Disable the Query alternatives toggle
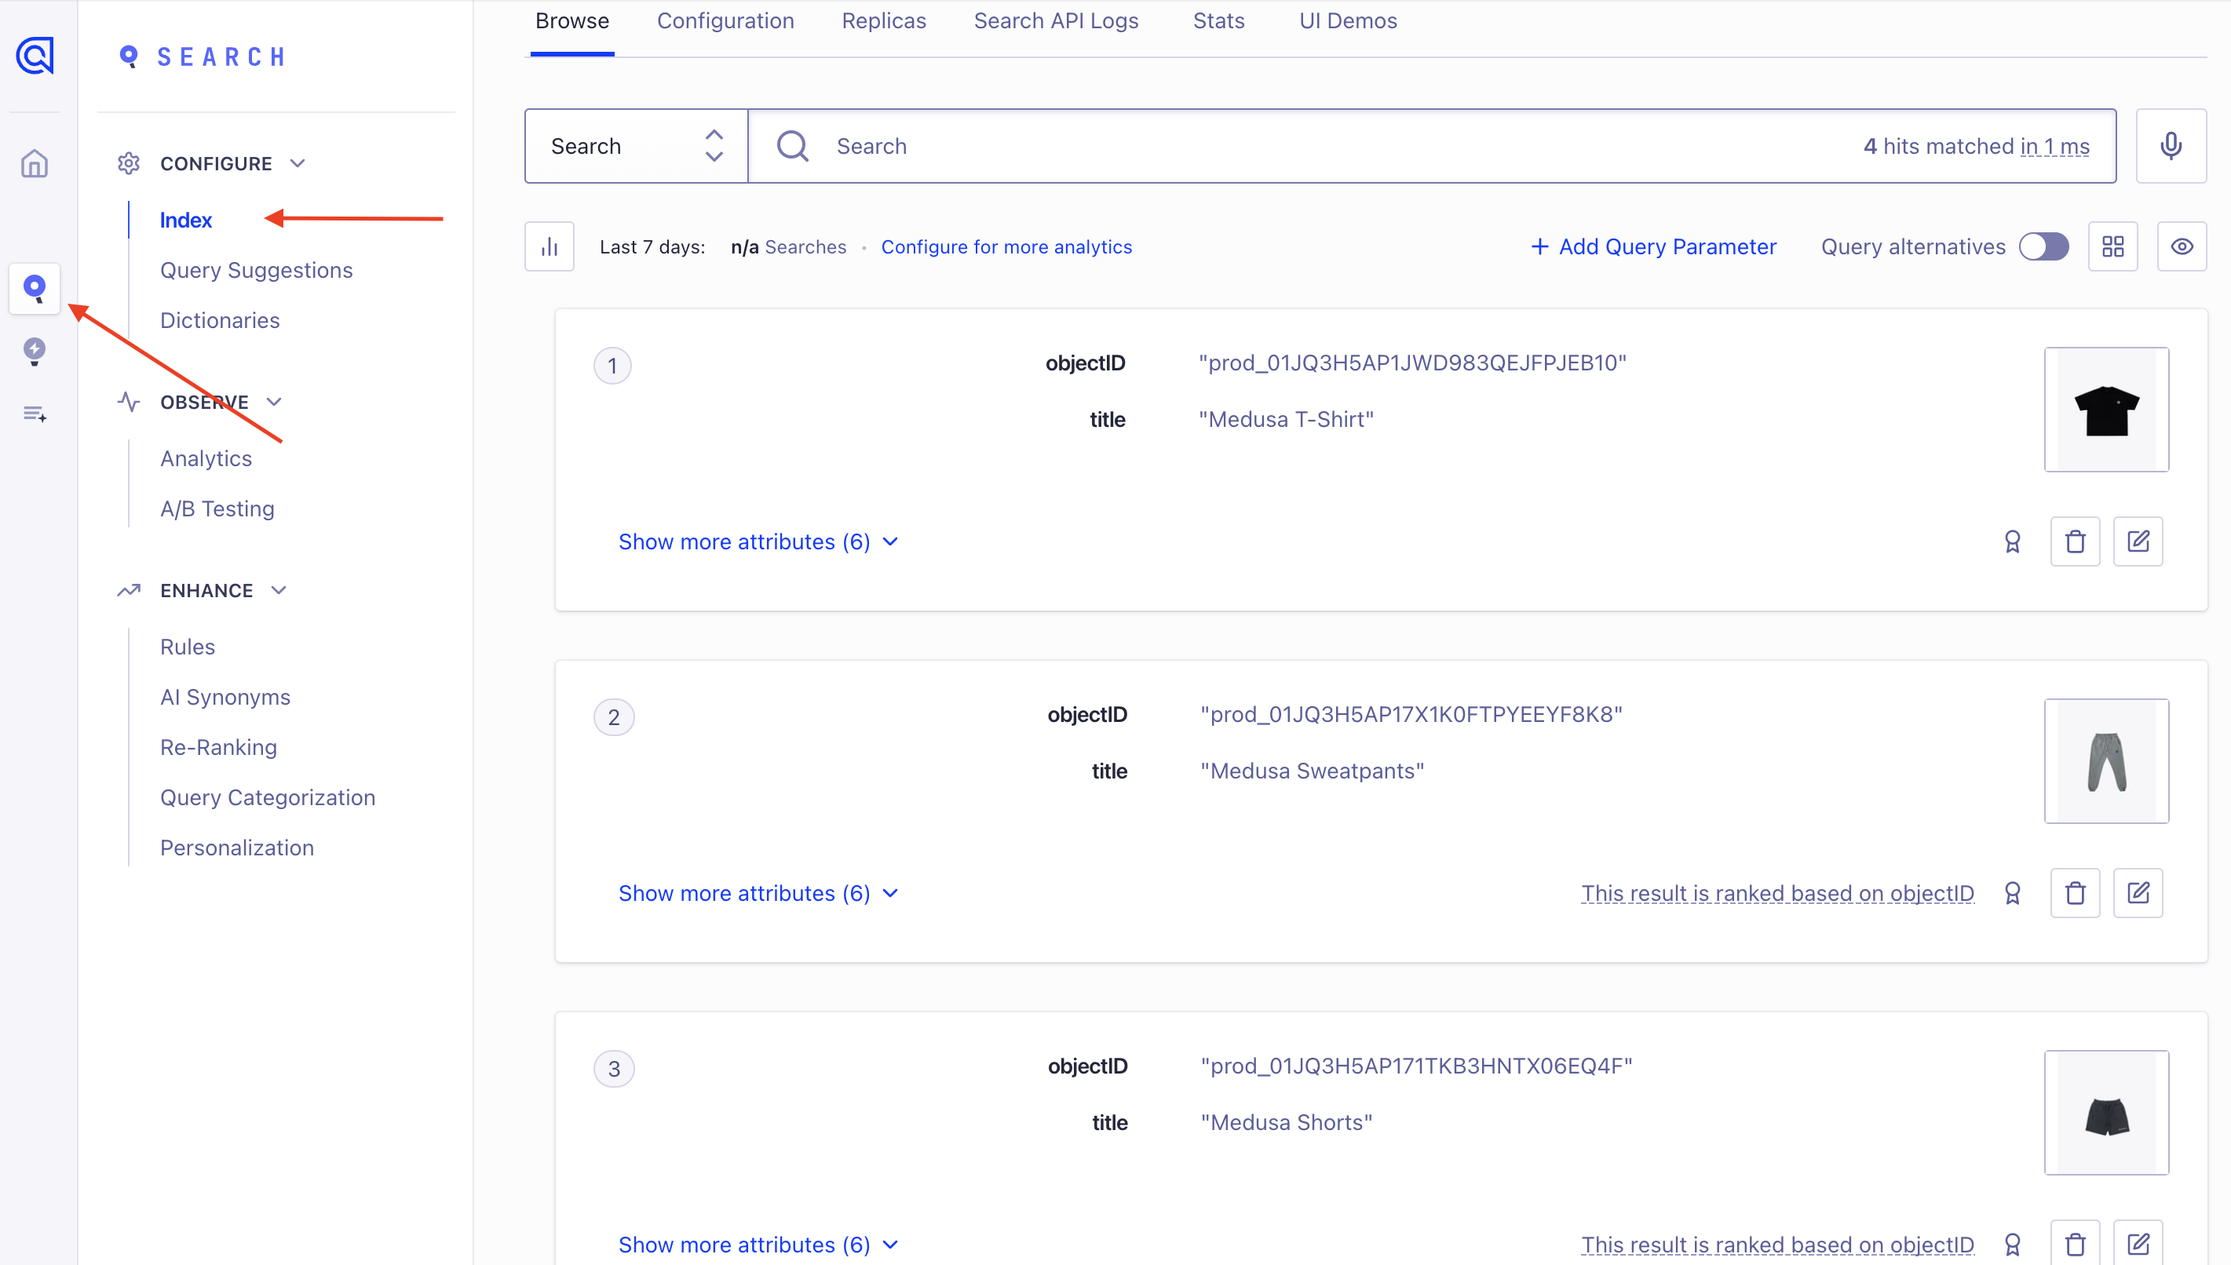The image size is (2231, 1265). (2044, 246)
